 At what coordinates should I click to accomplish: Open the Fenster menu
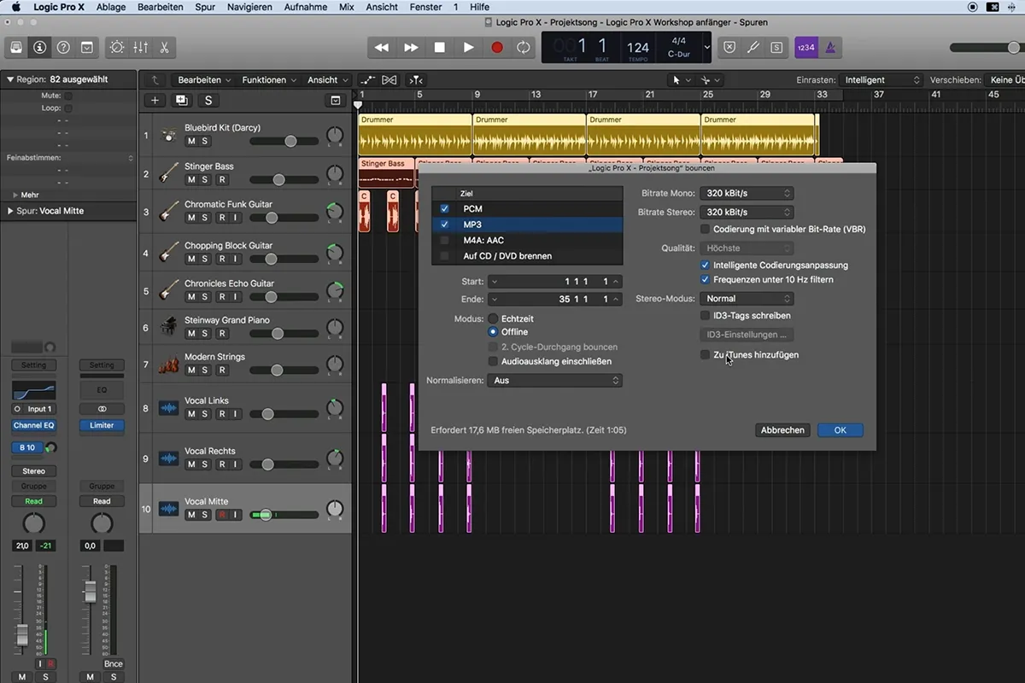425,7
